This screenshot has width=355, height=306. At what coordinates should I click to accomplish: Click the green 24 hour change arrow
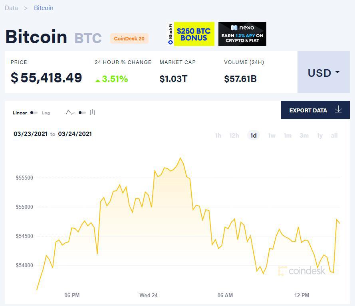pos(98,80)
